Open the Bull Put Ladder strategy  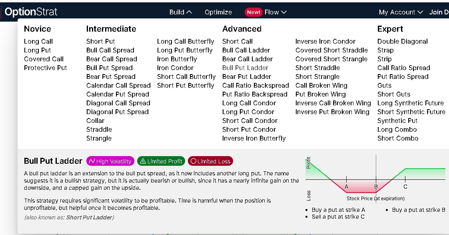click(x=245, y=68)
